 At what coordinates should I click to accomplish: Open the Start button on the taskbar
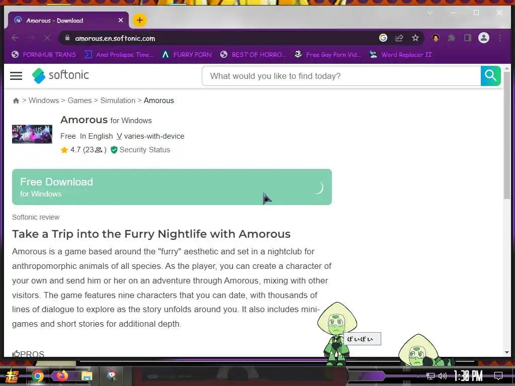[x=12, y=376]
